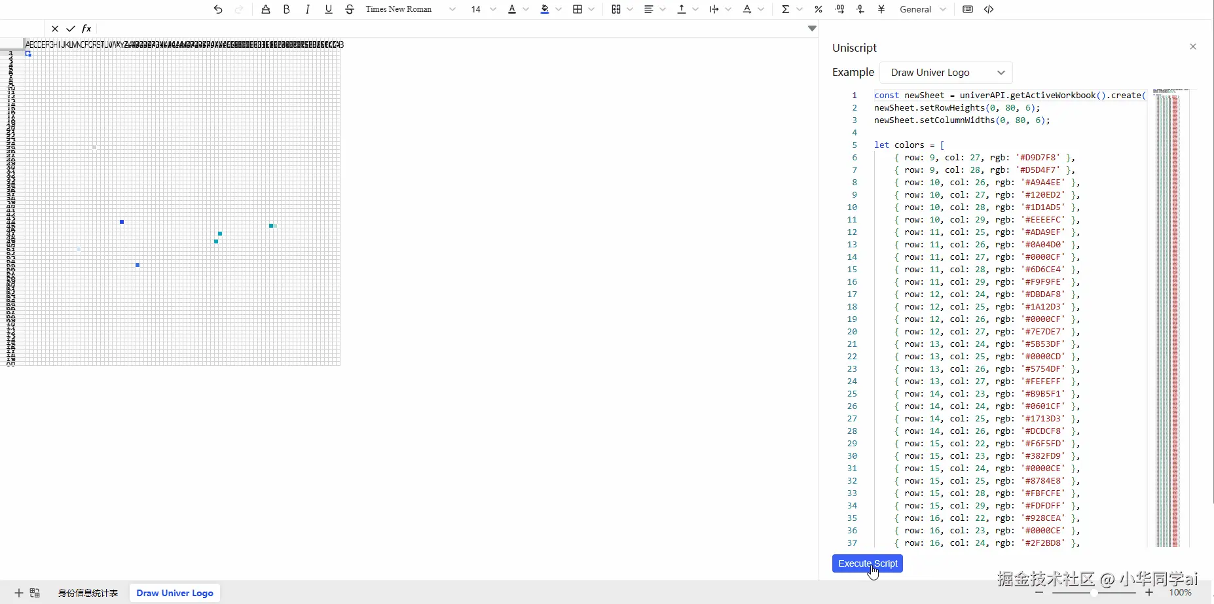Viewport: 1214px width, 604px height.
Task: Click the vertical align icon
Action: (682, 9)
